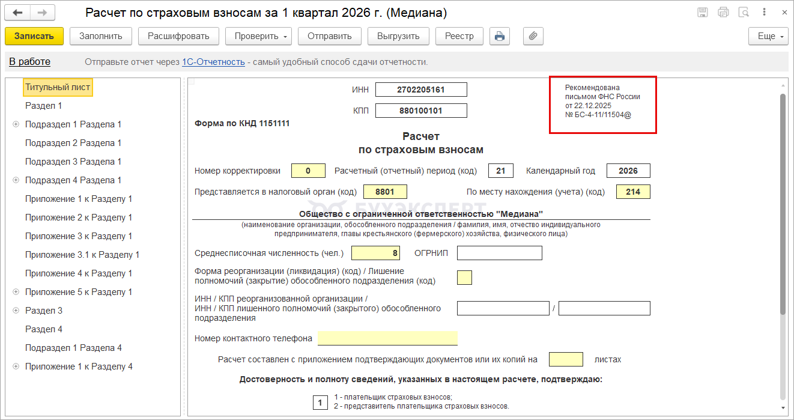The image size is (794, 420).
Task: Open Приложение 3.1 к Разделу 1
Action: (x=82, y=255)
